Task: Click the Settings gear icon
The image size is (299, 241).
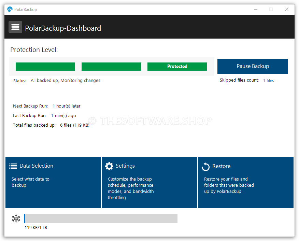Action: point(109,166)
